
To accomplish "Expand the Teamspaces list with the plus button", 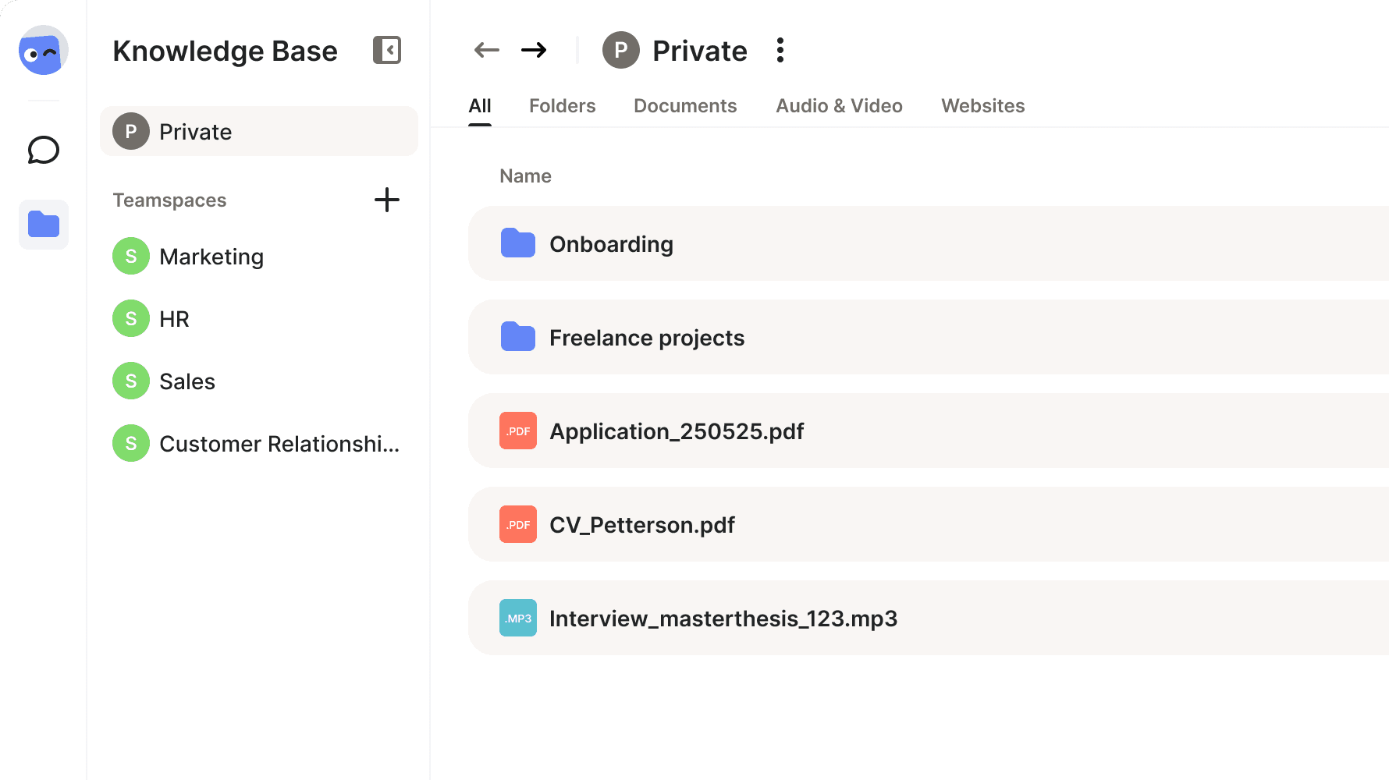I will (x=387, y=200).
